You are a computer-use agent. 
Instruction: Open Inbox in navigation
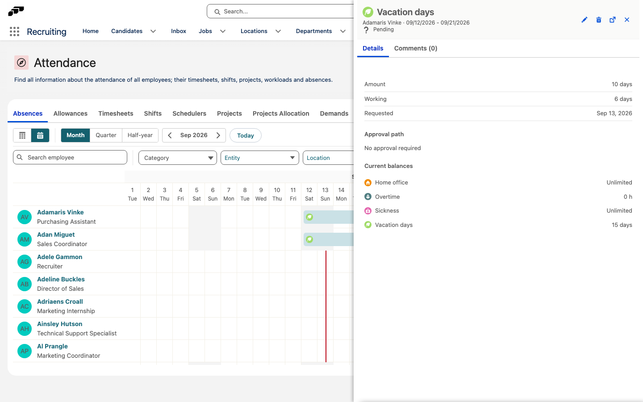coord(179,31)
